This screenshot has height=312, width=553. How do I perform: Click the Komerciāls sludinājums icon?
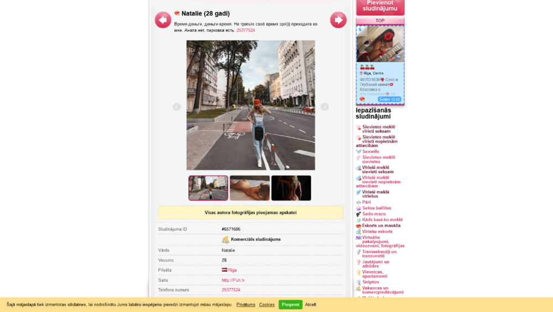(x=226, y=240)
